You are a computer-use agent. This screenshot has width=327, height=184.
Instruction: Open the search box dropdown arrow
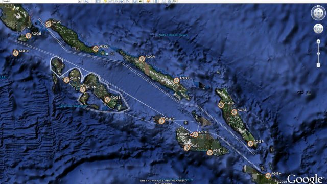[80, 1]
